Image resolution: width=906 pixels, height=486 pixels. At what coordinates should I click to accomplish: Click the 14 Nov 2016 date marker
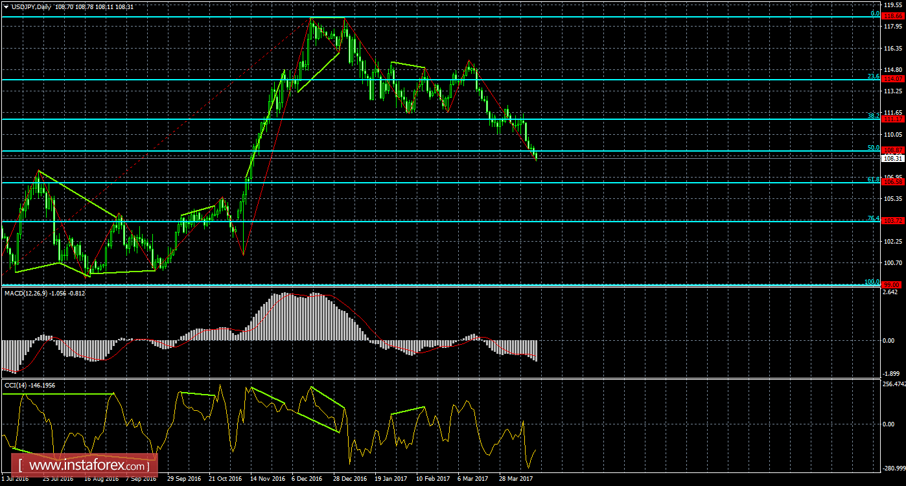266,478
